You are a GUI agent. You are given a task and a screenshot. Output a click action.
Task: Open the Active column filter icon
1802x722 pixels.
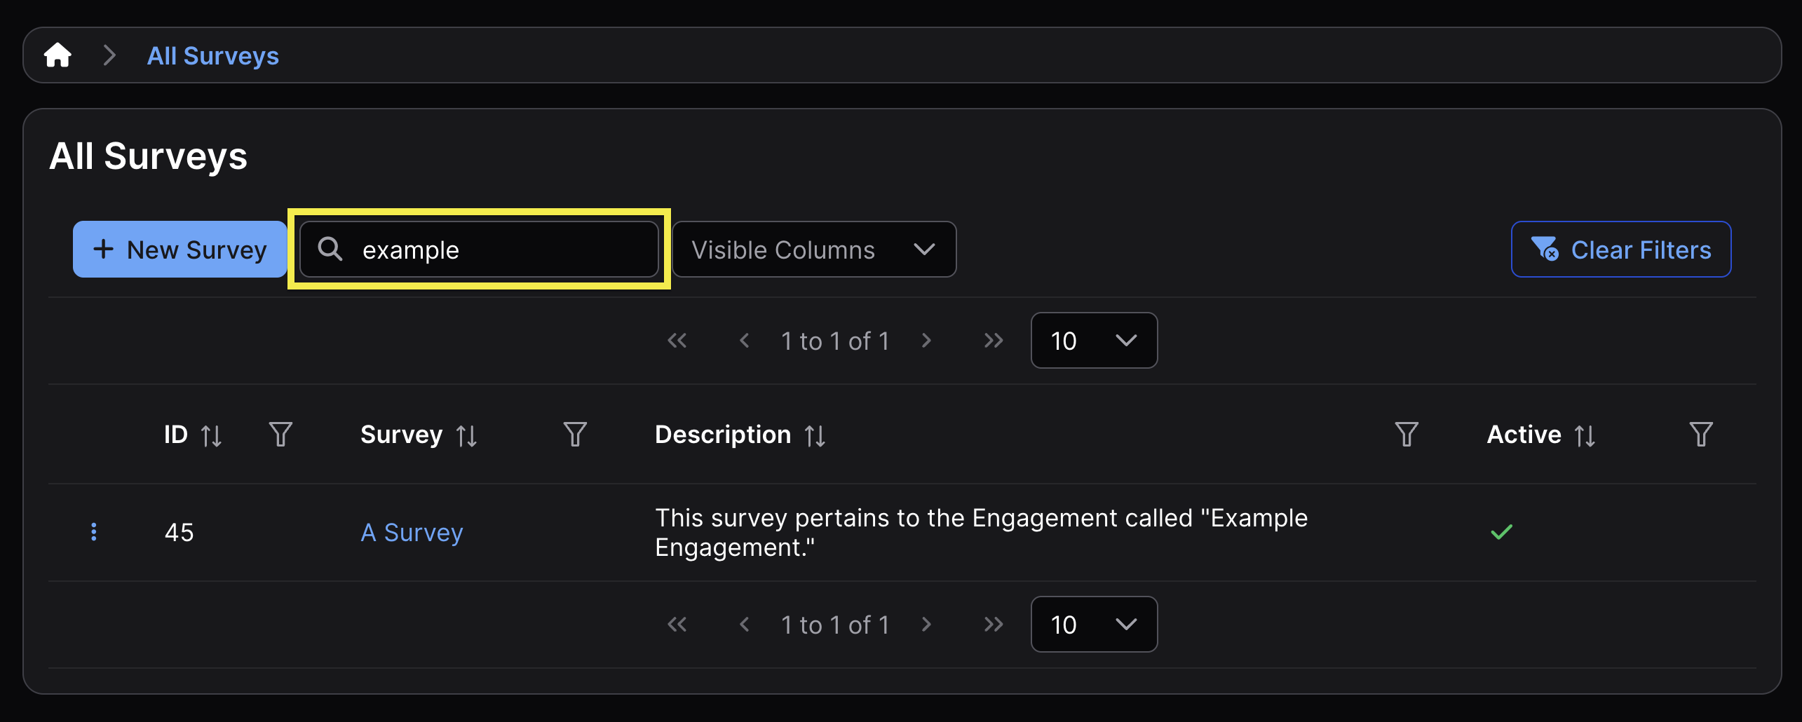pyautogui.click(x=1700, y=435)
